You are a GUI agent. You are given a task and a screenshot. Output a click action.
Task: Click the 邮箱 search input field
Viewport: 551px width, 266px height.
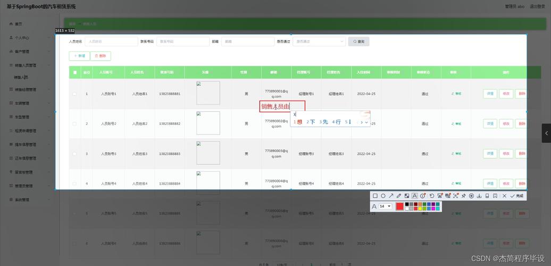click(x=248, y=41)
